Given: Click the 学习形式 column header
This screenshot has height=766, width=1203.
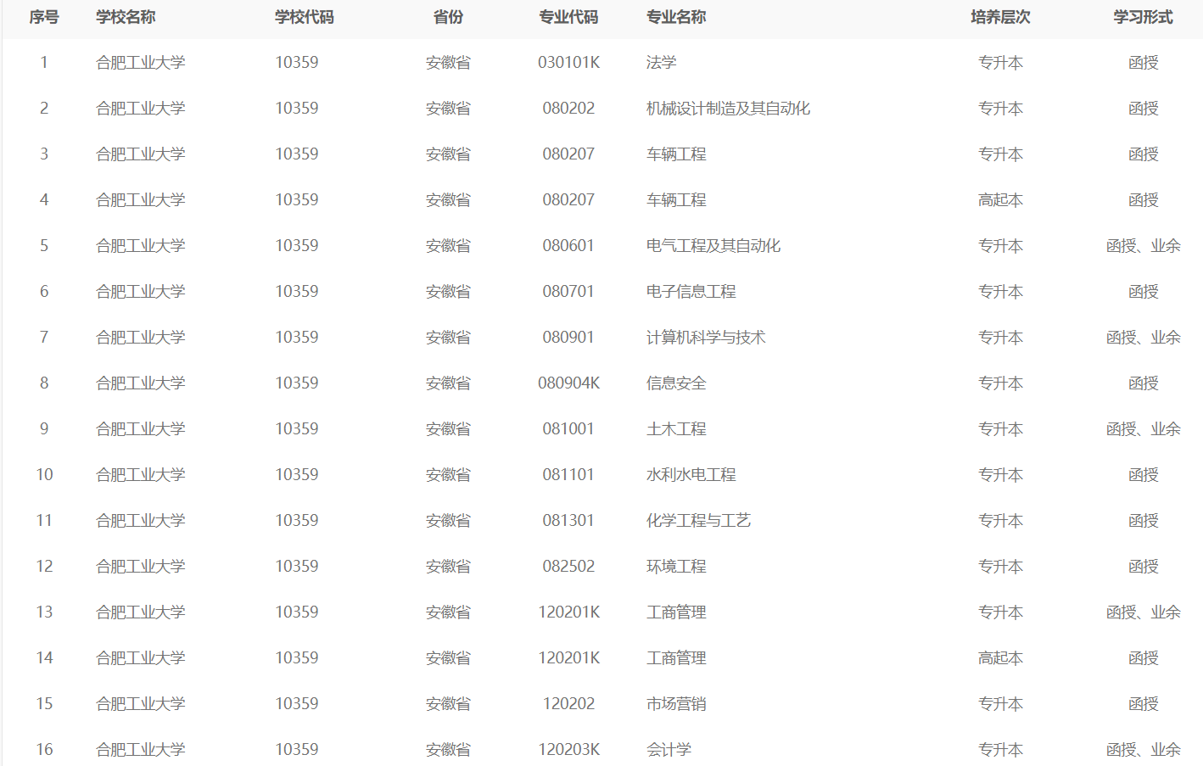Looking at the screenshot, I should (1143, 17).
